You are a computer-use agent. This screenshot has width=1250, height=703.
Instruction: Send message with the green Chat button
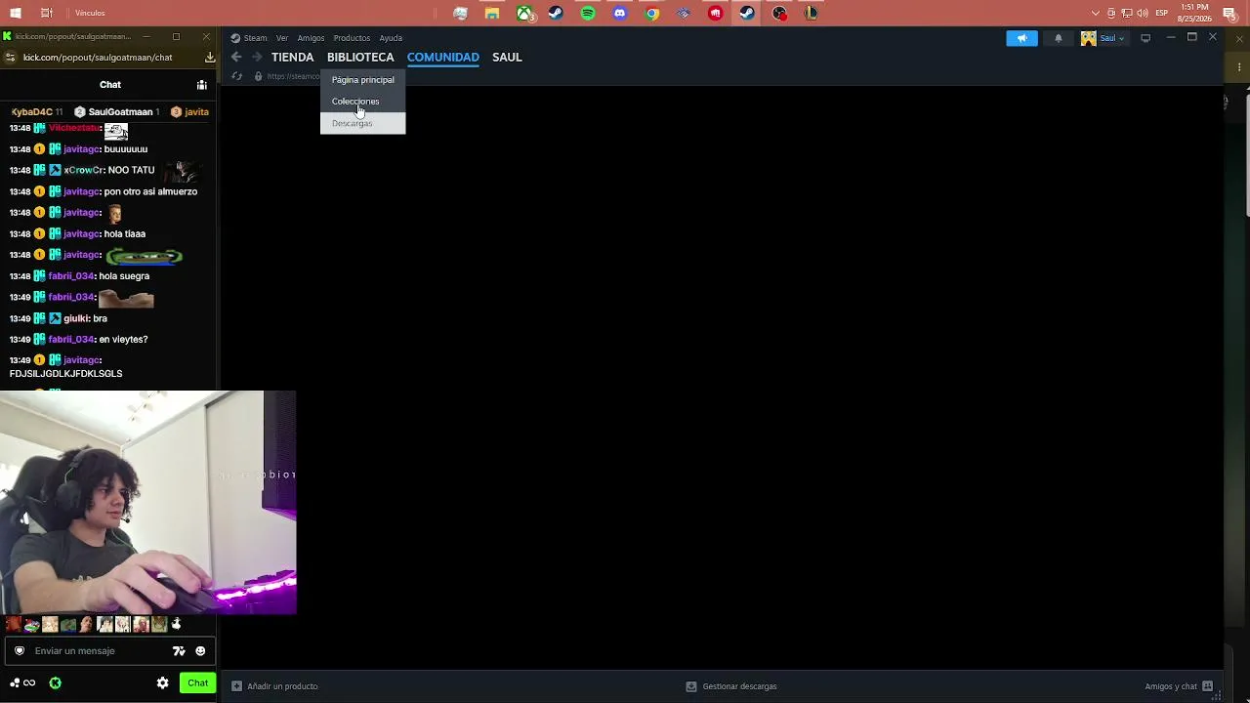click(197, 683)
